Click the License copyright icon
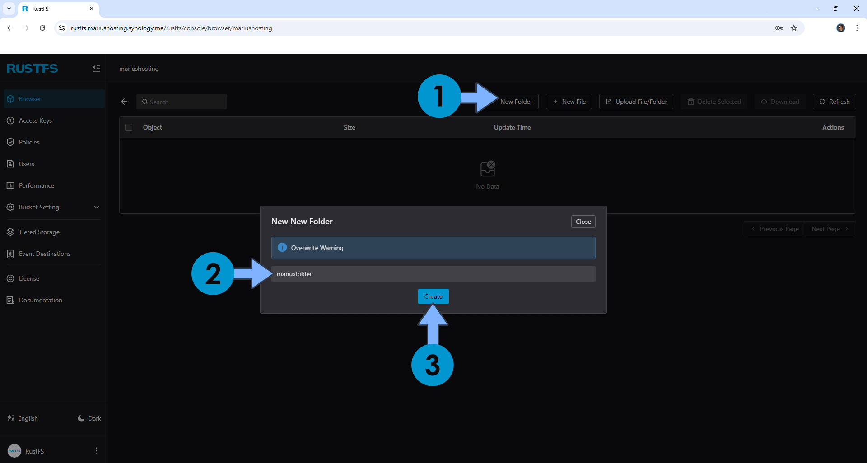 (10, 278)
